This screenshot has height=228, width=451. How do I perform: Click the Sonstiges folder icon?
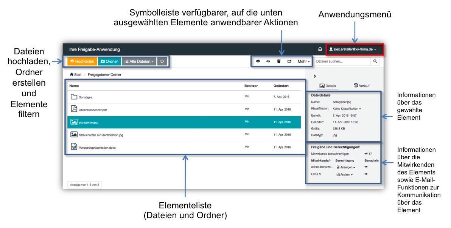pos(74,97)
